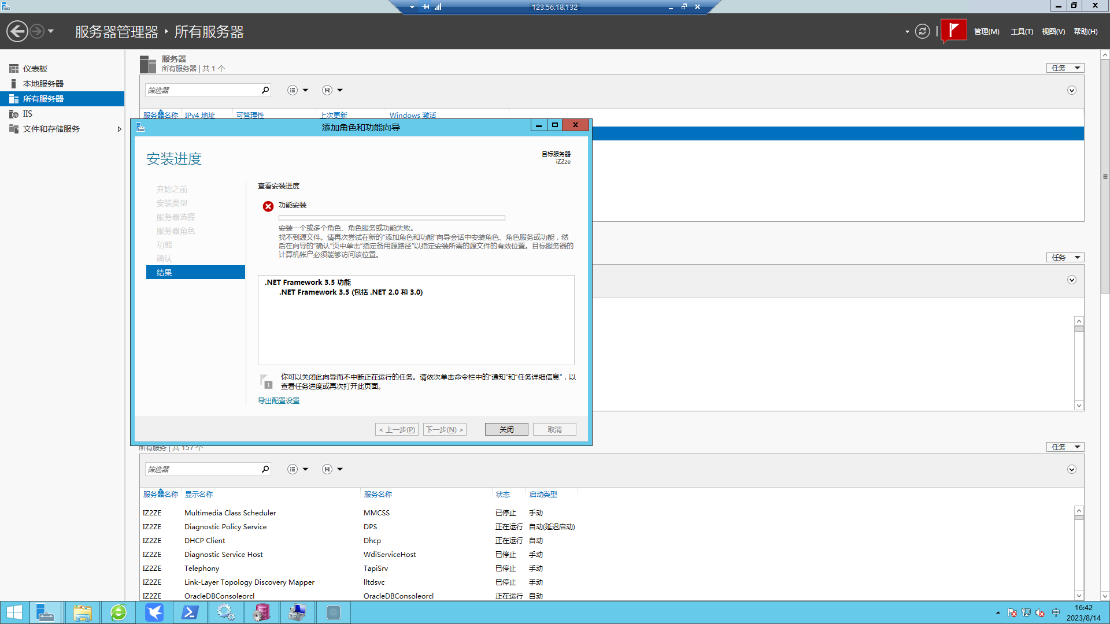Select the OracleDBConsoleorcl service row
1110x624 pixels.
pyautogui.click(x=607, y=596)
